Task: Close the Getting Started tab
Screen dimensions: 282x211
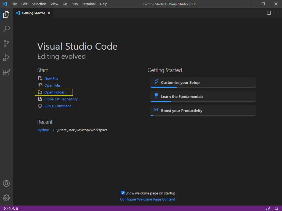Action: [x=49, y=13]
